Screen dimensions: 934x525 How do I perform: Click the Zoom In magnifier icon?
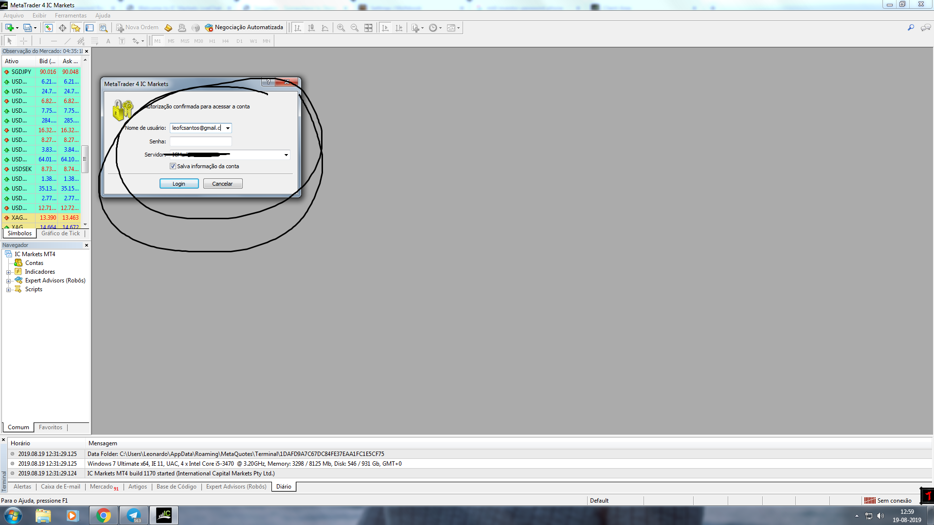(341, 28)
